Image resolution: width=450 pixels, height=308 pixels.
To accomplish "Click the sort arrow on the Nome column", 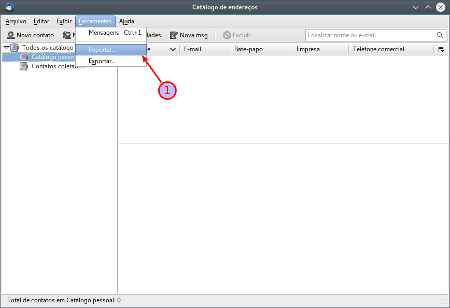I will click(x=173, y=49).
